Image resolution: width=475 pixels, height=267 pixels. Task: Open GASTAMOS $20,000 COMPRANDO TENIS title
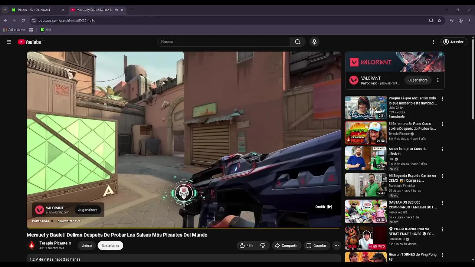(x=413, y=205)
